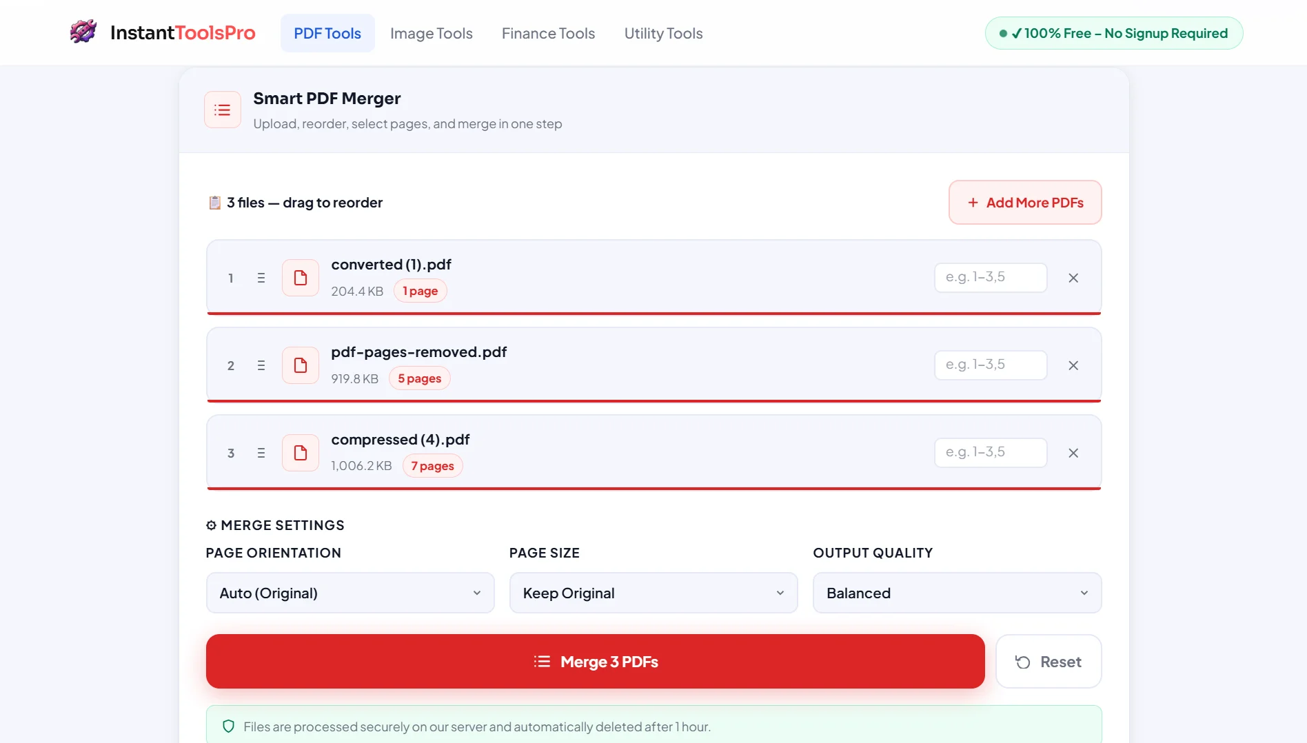
Task: Click the file icon of compressed (4).pdf
Action: coord(301,453)
